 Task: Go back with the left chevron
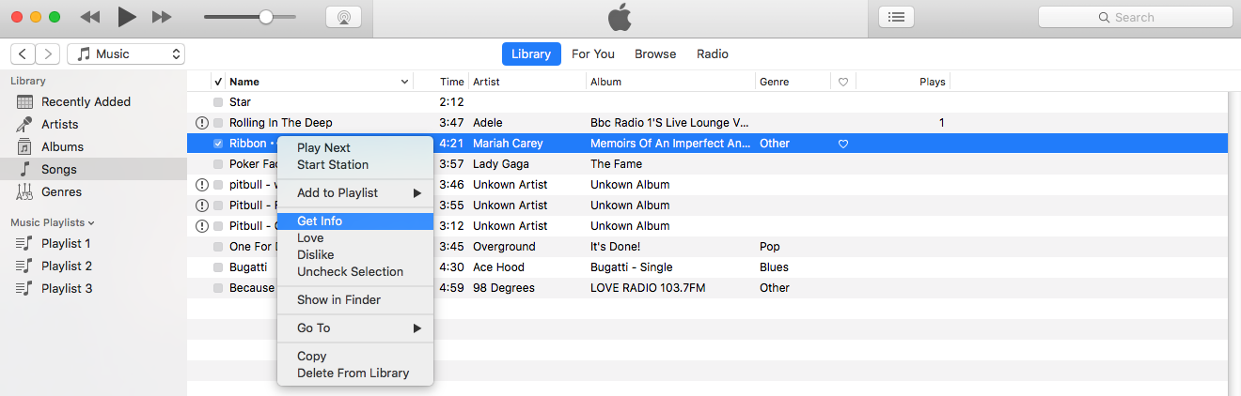23,54
